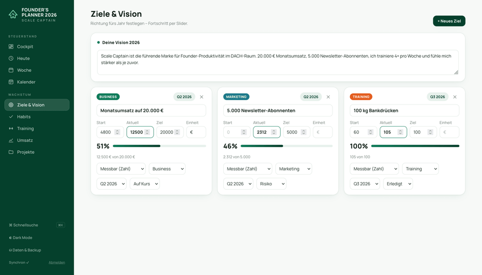Toggle Dark Mode in the sidebar

(21, 238)
